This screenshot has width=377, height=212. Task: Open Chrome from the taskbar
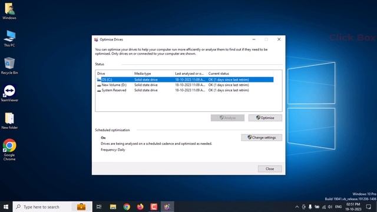127,207
